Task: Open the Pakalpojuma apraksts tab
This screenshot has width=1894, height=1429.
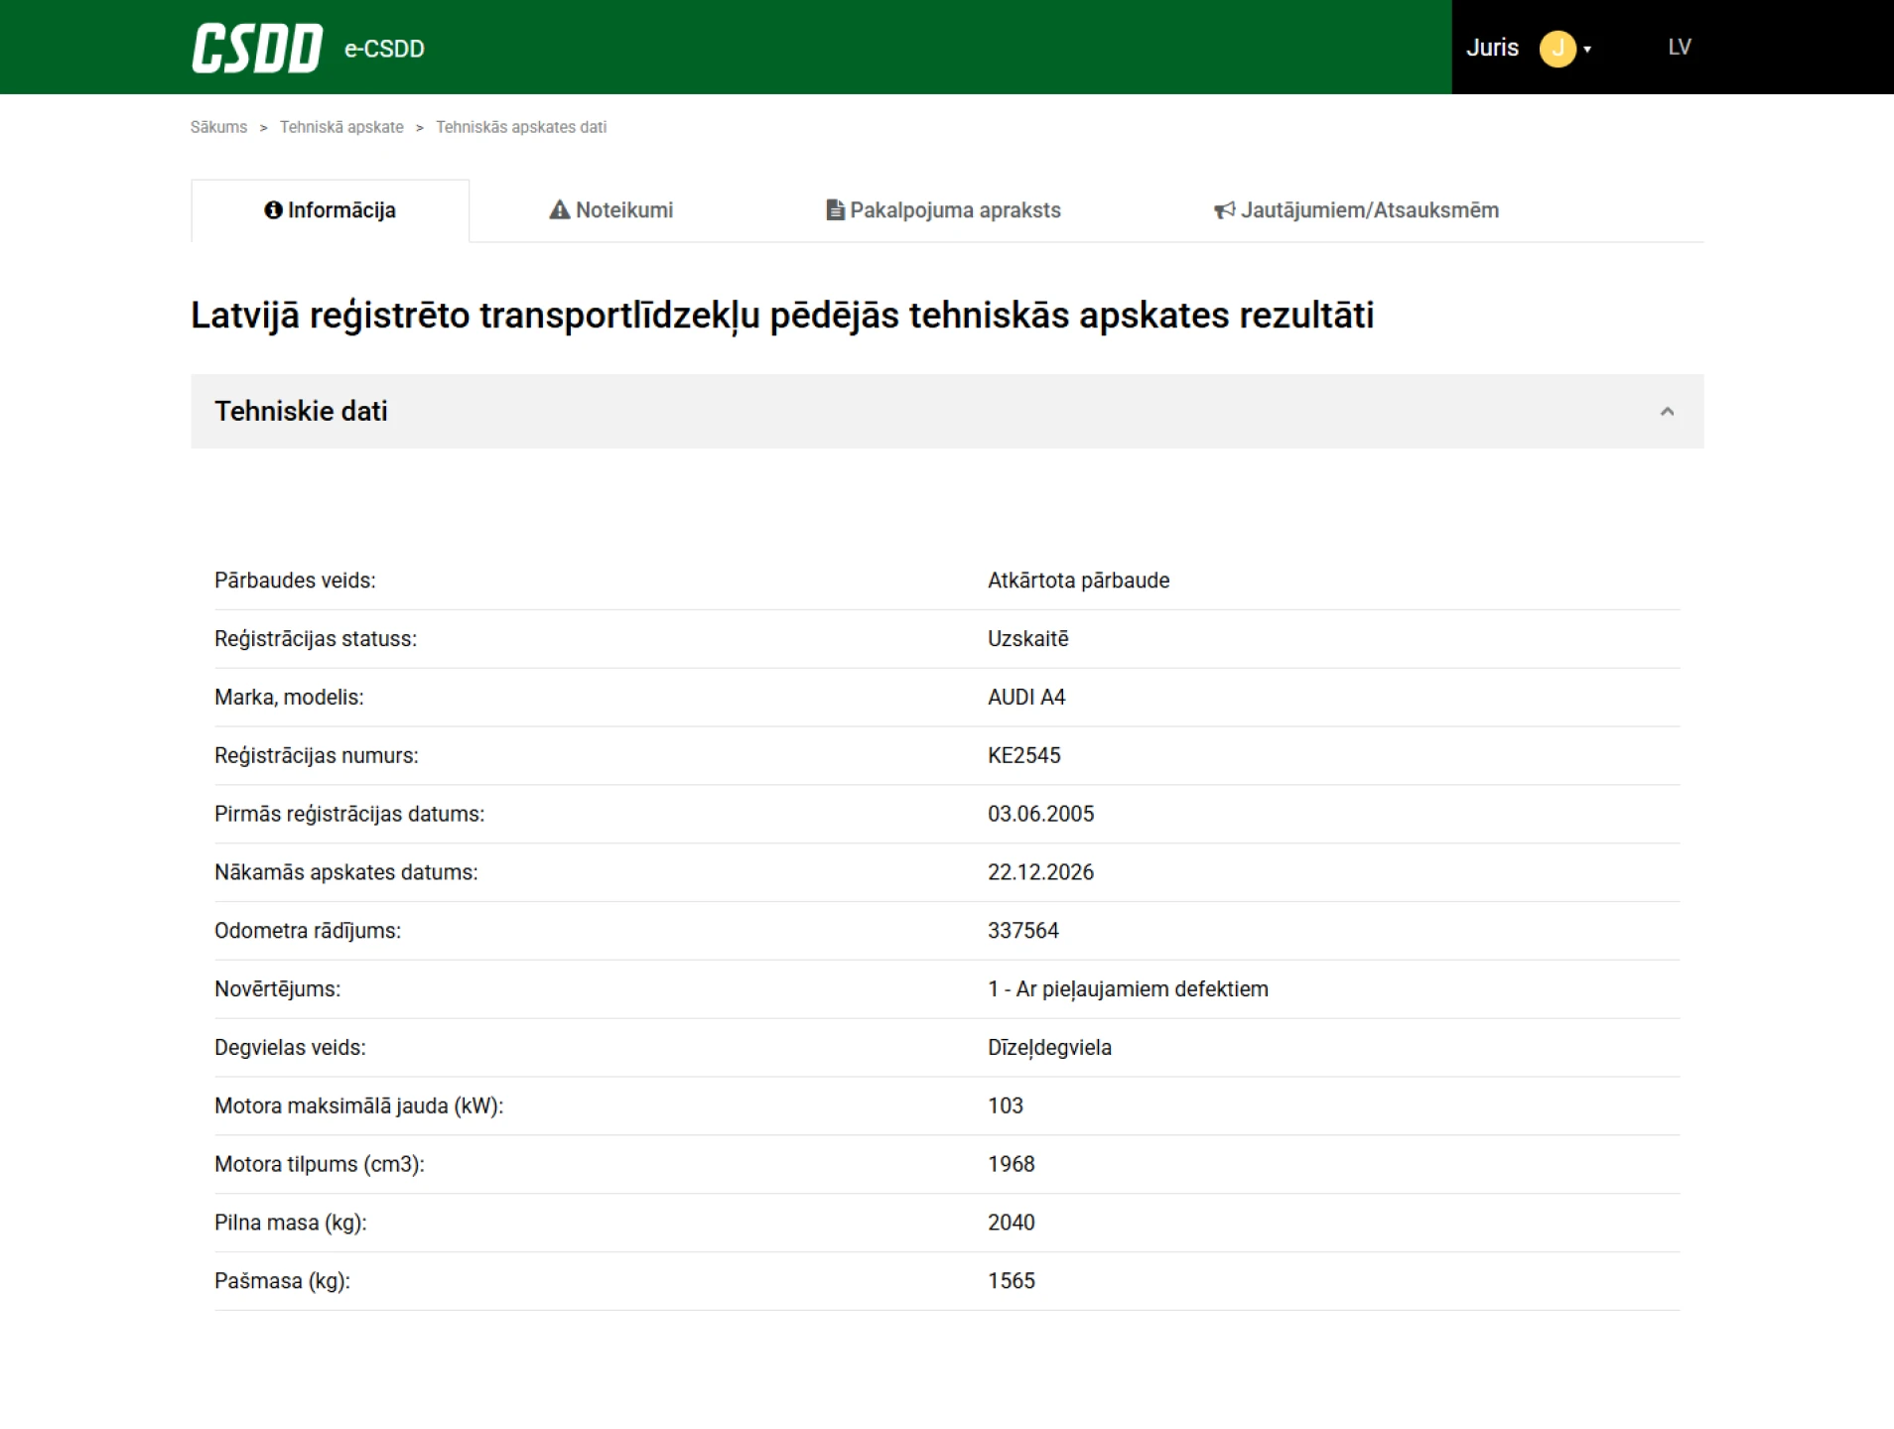Action: click(x=954, y=210)
